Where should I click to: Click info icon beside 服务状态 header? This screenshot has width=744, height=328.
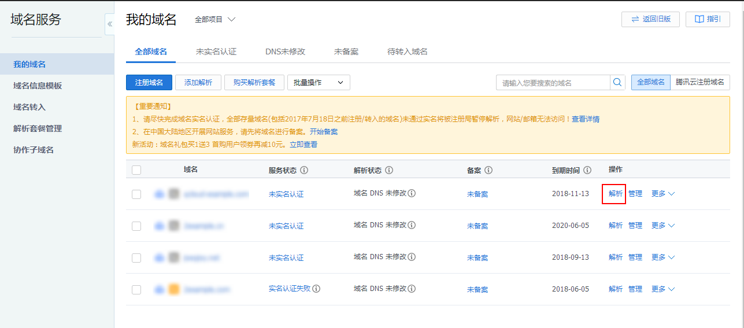[304, 171]
